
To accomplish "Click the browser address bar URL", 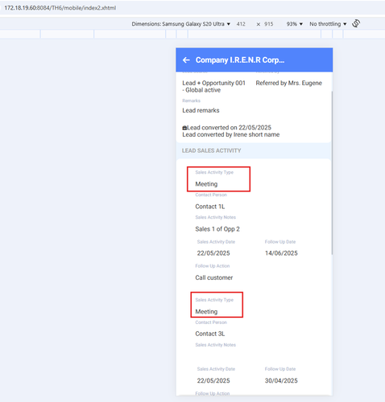I will tap(60, 8).
